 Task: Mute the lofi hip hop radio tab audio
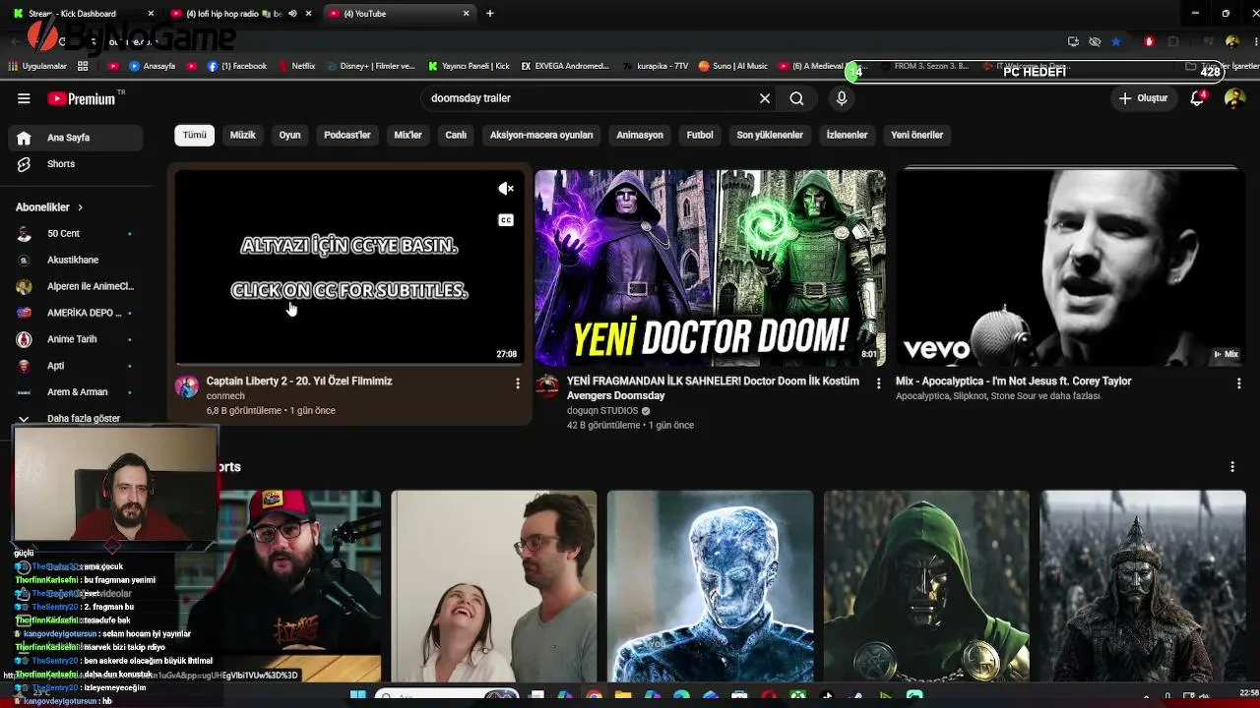click(x=292, y=14)
